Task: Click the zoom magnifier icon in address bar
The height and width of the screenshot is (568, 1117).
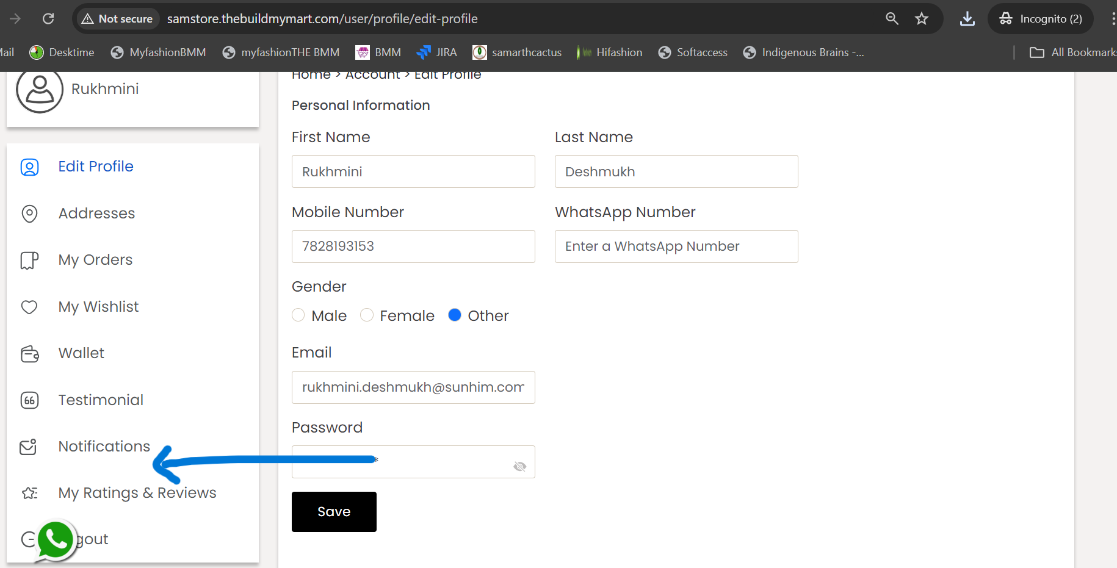Action: pyautogui.click(x=892, y=19)
